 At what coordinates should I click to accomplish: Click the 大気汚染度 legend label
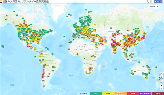click(83, 93)
